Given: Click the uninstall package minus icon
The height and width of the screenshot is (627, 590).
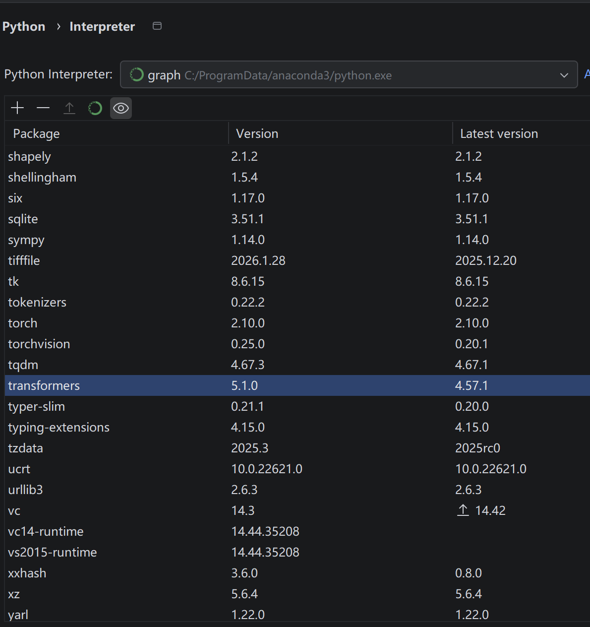Looking at the screenshot, I should coord(43,108).
